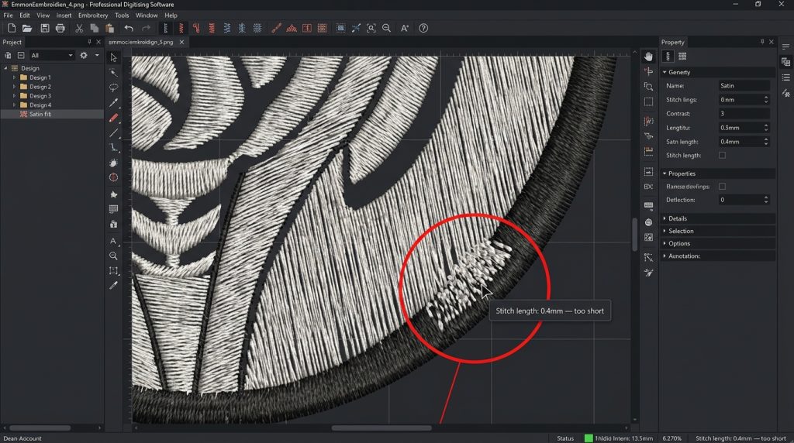
Task: Switch to grid view in Property panel
Action: 682,56
